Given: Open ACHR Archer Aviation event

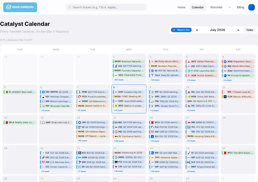Looking at the screenshot, I should click(x=202, y=75).
